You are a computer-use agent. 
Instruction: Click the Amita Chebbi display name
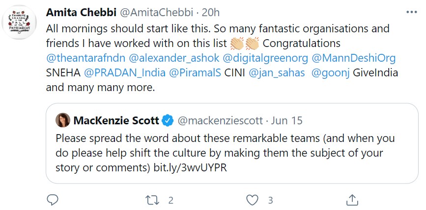click(79, 13)
